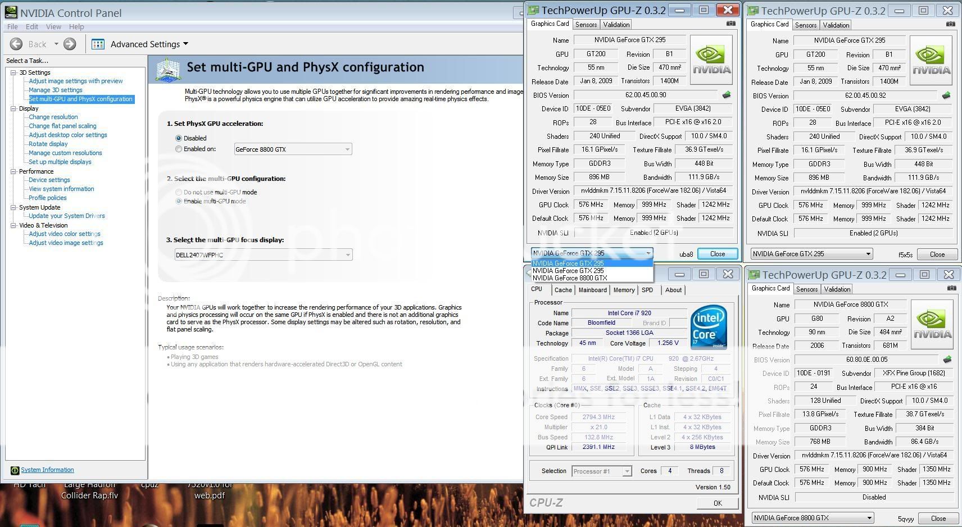Click the BIOS save icon next to 62.00.45.00.92
Viewport: 962px width, 527px height.
click(x=946, y=96)
